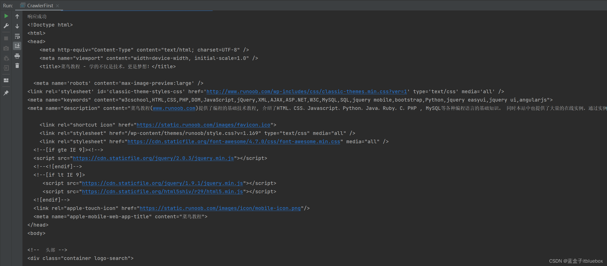The width and height of the screenshot is (607, 266).
Task: Close the CrawlerFirst run tab
Action: (57, 6)
